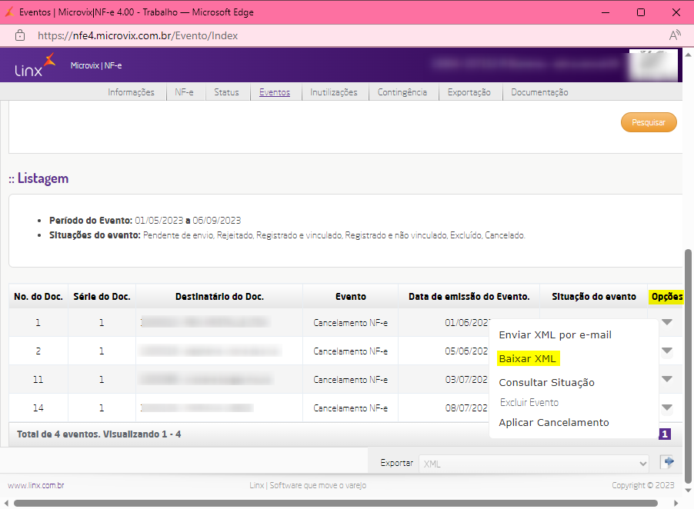Choose Baixar XML from options menu
Image resolution: width=694 pixels, height=509 pixels.
click(x=528, y=358)
